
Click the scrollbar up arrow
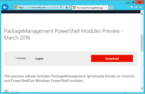[142, 14]
